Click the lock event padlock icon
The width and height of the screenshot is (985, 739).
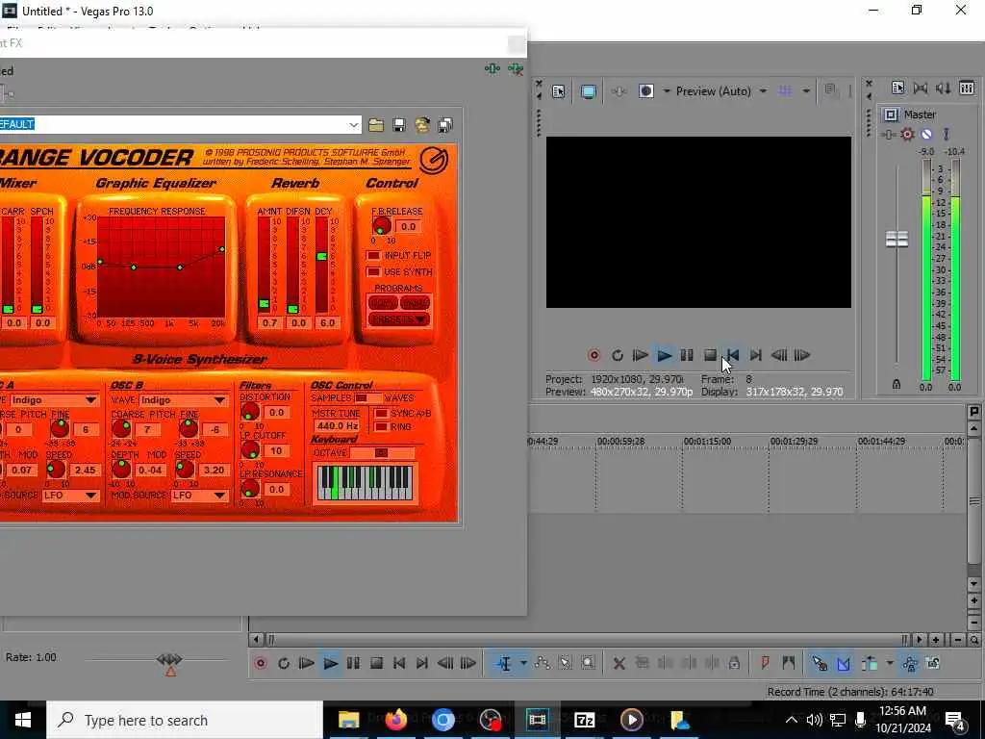(734, 664)
